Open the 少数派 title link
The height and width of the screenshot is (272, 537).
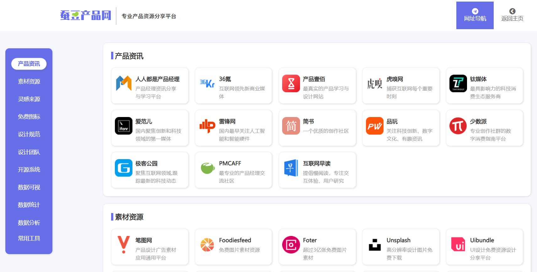(x=478, y=121)
